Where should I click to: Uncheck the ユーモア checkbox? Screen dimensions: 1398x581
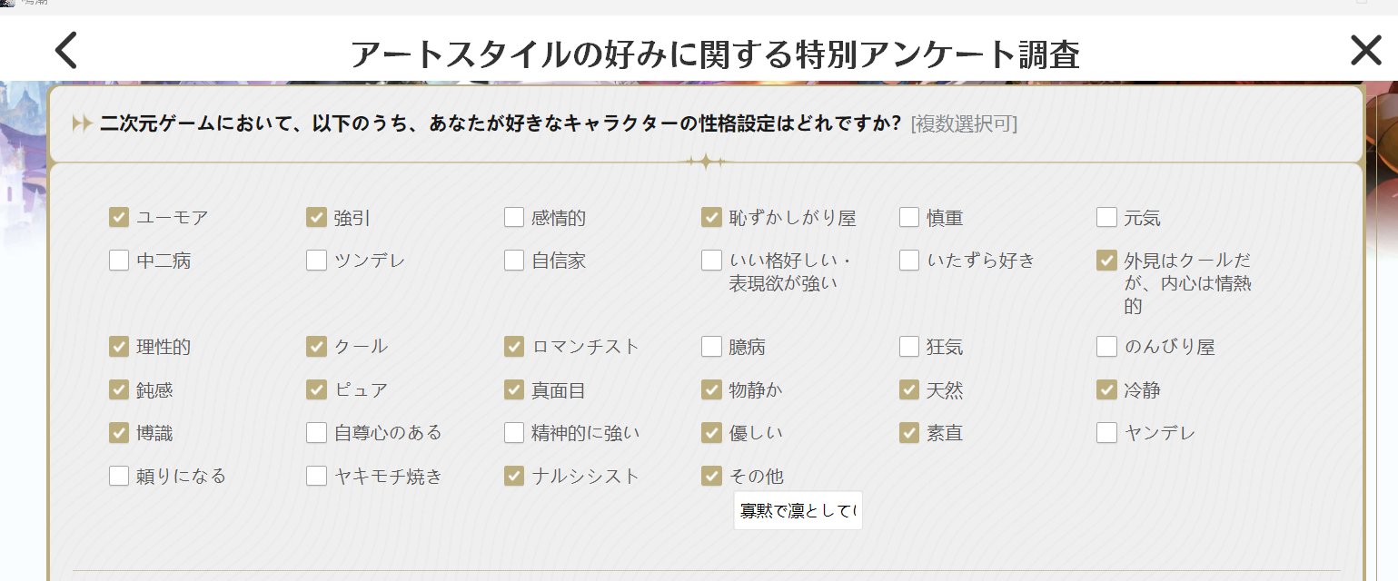(x=119, y=217)
